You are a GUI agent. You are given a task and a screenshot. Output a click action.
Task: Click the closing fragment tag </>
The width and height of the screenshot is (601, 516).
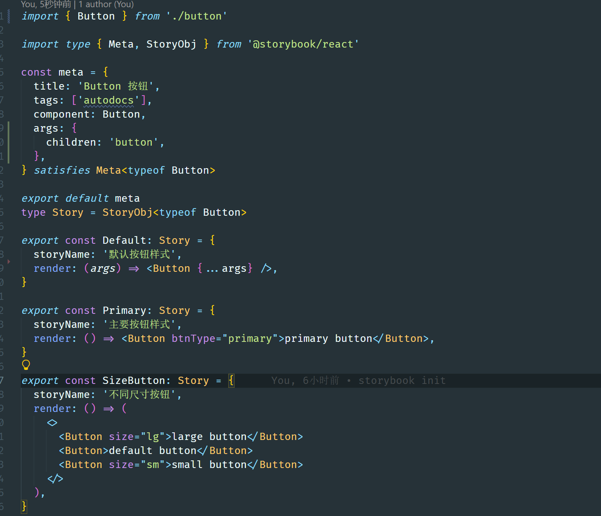[55, 479]
